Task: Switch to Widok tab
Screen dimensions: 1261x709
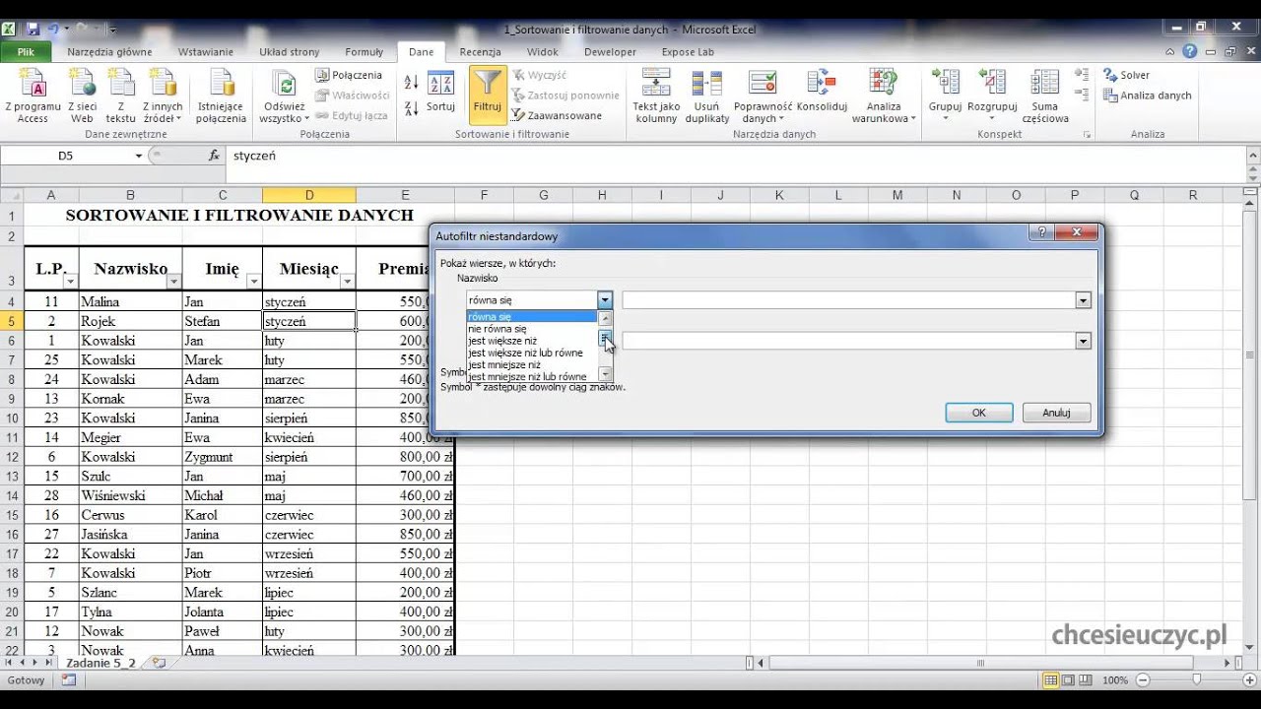Action: (542, 52)
